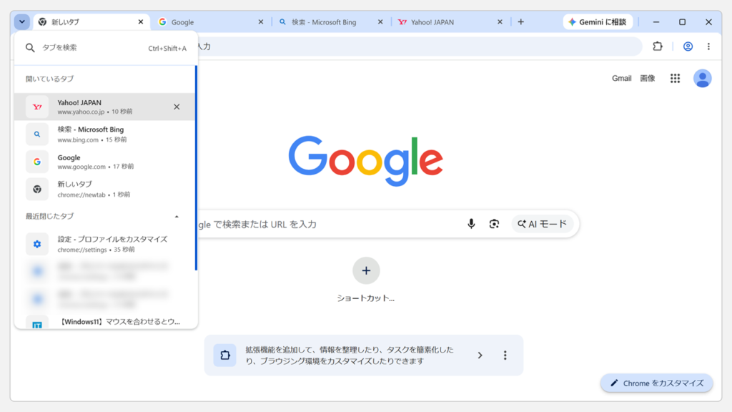Add a shortcut with the plus circle
The height and width of the screenshot is (412, 732).
[x=366, y=270]
